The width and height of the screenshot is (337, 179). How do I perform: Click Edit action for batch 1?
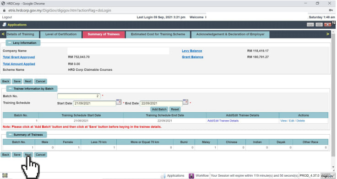pos(291,121)
